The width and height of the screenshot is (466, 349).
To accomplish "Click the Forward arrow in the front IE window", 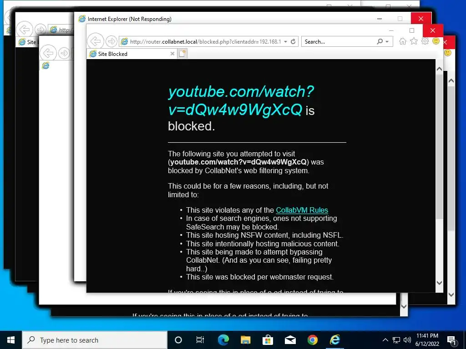I will 111,41.
